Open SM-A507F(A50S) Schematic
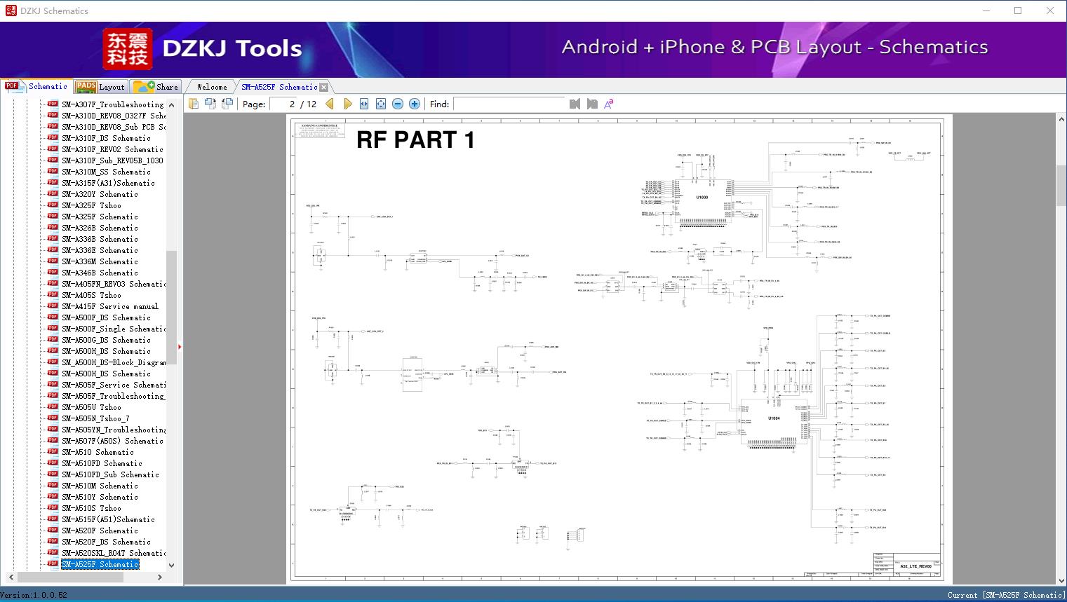1067x602 pixels. [x=112, y=441]
